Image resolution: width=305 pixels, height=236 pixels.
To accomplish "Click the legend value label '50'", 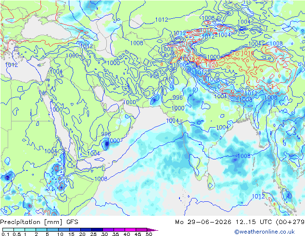I will point(149,234).
